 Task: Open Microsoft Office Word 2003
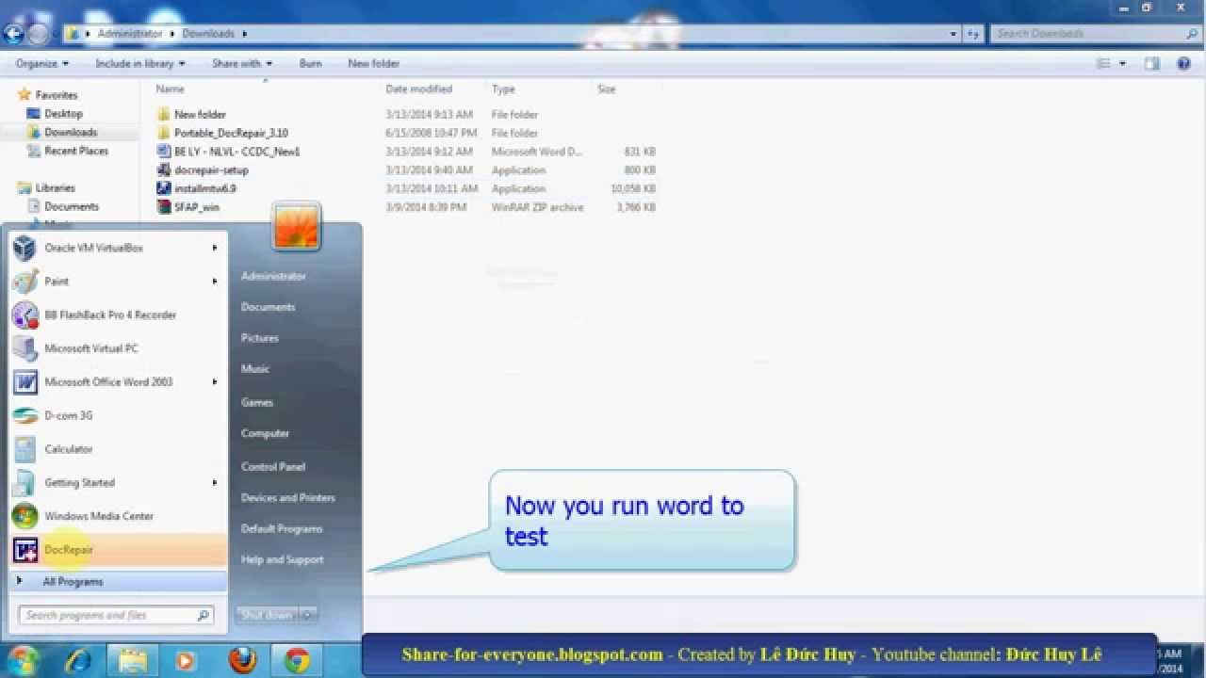point(118,382)
